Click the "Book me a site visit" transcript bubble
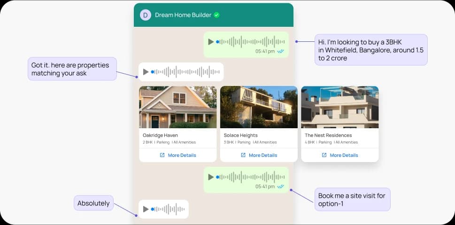Image resolution: width=455 pixels, height=225 pixels. tap(352, 199)
